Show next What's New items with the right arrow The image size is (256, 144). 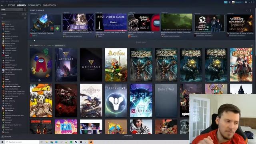pyautogui.click(x=251, y=10)
